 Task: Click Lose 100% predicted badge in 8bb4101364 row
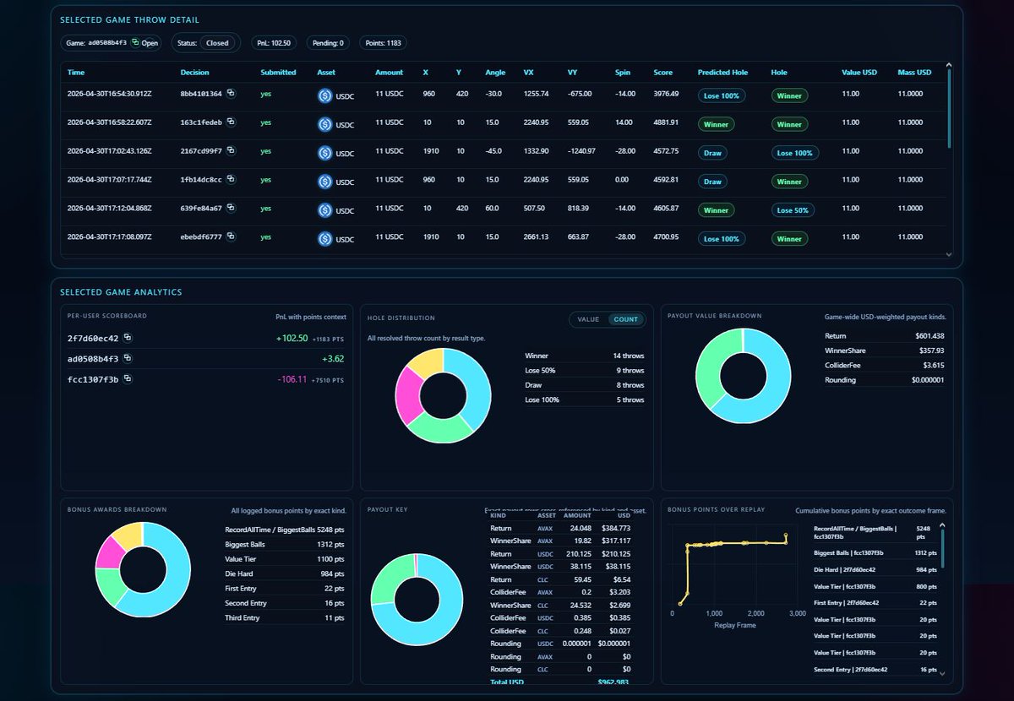tap(722, 96)
